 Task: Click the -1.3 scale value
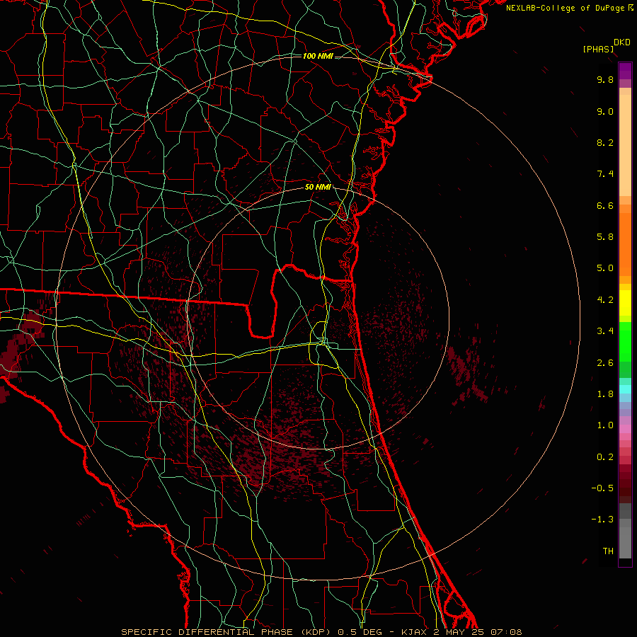[602, 520]
